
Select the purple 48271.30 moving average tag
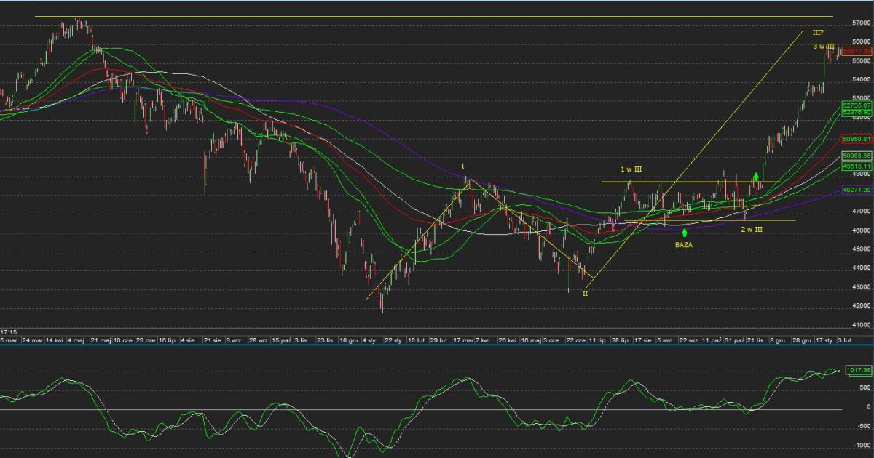tap(857, 189)
